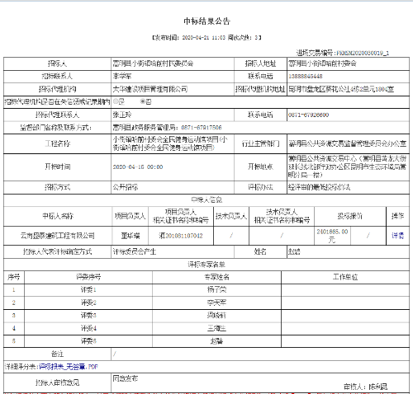This screenshot has height=394, width=413.
Task: Click the 发布时间 2020-04-21 11:03 line
Action: [x=206, y=37]
